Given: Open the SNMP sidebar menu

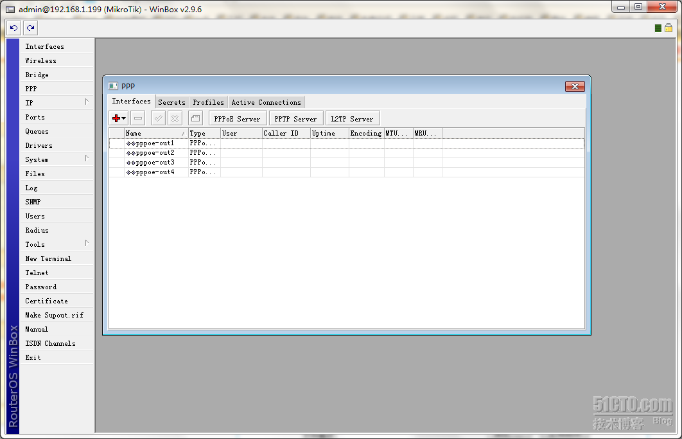Looking at the screenshot, I should [x=57, y=202].
